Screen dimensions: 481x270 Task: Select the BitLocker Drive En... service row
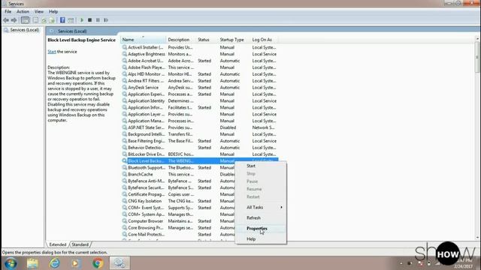199,154
